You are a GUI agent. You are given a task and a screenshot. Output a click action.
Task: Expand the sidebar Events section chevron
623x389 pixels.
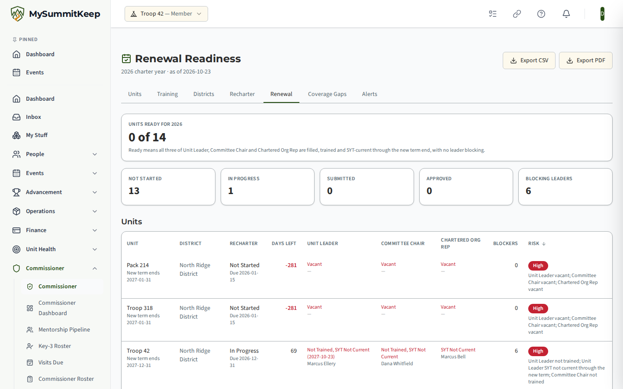pyautogui.click(x=95, y=173)
